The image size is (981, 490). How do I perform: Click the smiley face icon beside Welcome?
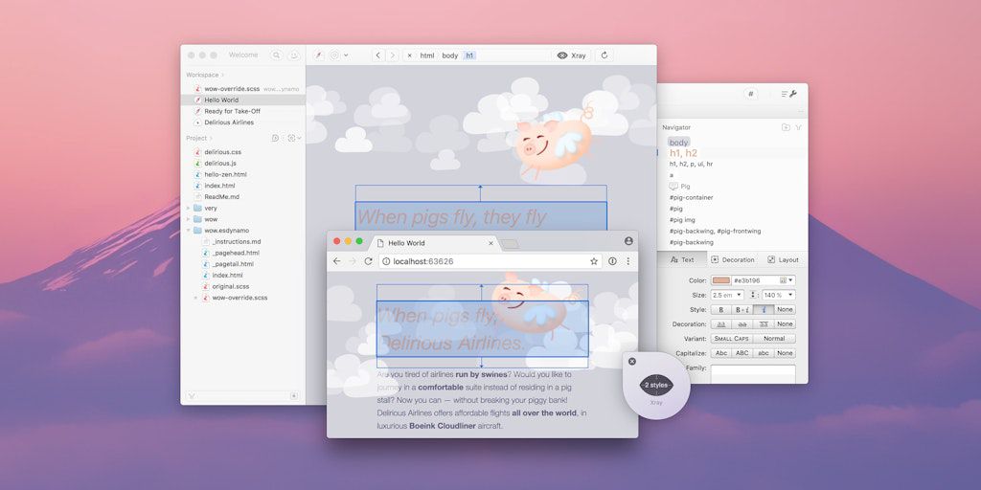(x=293, y=55)
